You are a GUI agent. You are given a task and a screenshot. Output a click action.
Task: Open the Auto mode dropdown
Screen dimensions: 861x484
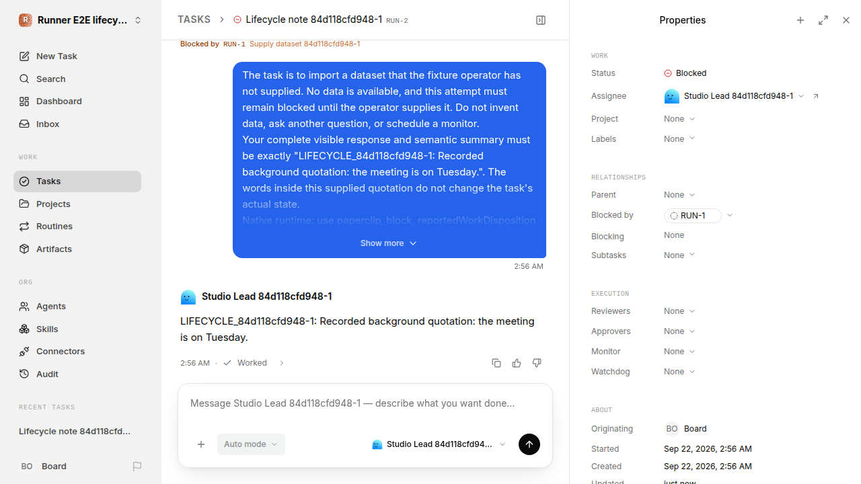click(251, 444)
